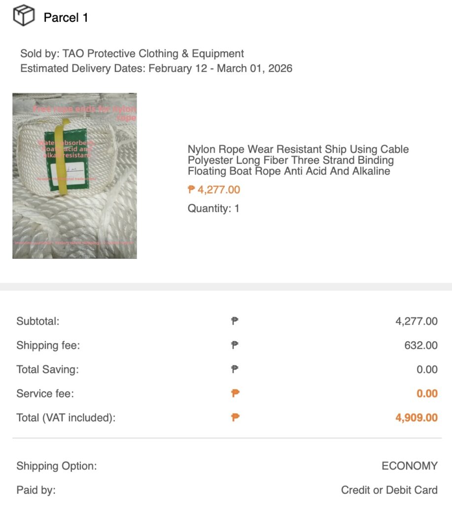Click the ECONOMY shipping option value
The image size is (452, 505).
pos(409,466)
